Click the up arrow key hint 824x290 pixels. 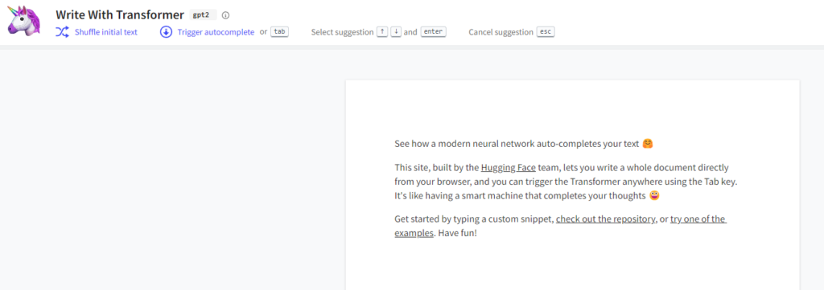pyautogui.click(x=382, y=31)
